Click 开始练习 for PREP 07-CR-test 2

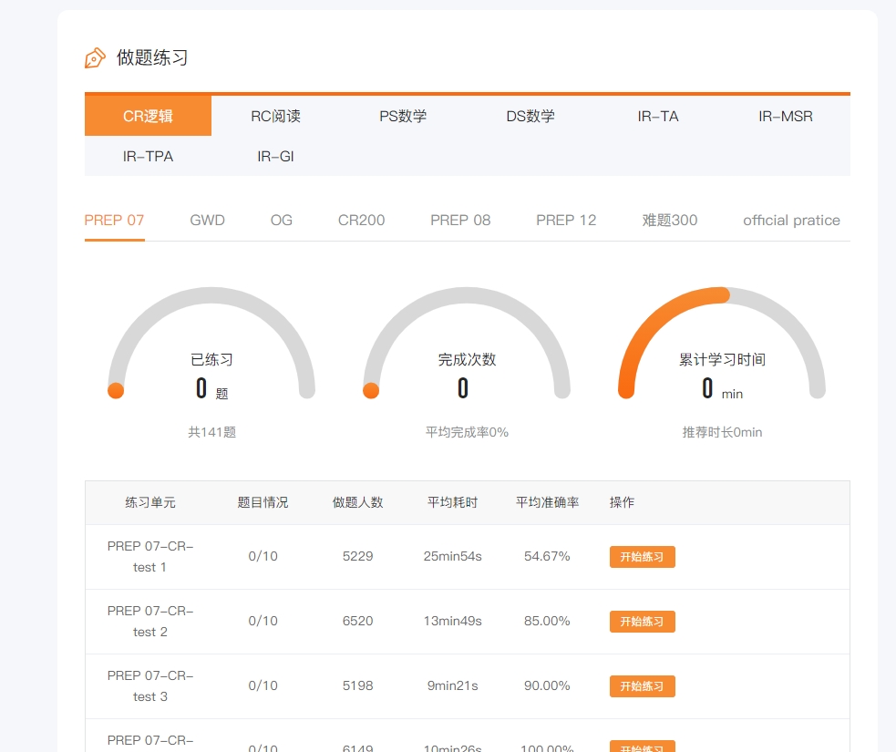click(642, 622)
